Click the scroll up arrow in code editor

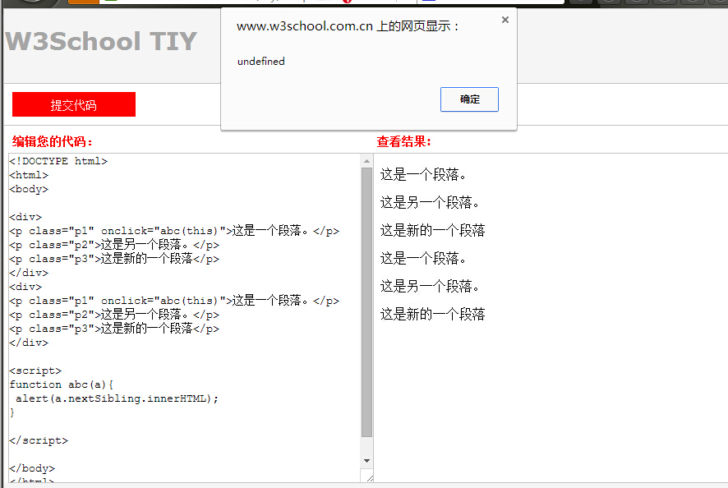[366, 161]
